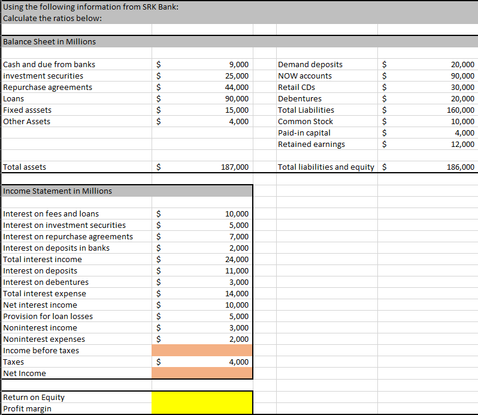478x415 pixels.
Task: Select the 'Demand deposits' label cell
Action: [327, 64]
